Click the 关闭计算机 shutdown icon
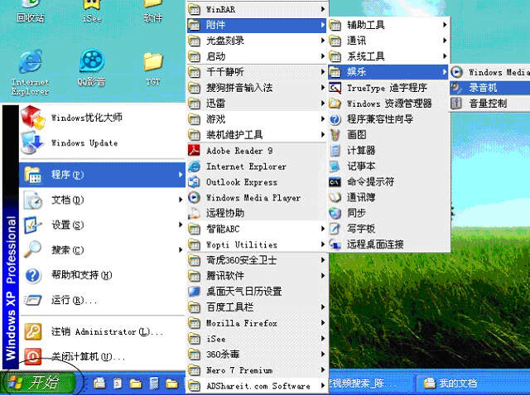Screen dimensions: 530x396 [x=33, y=356]
